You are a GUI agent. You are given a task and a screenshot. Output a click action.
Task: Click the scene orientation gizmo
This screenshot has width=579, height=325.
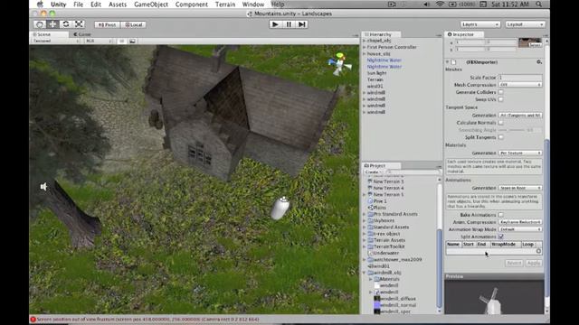click(340, 64)
